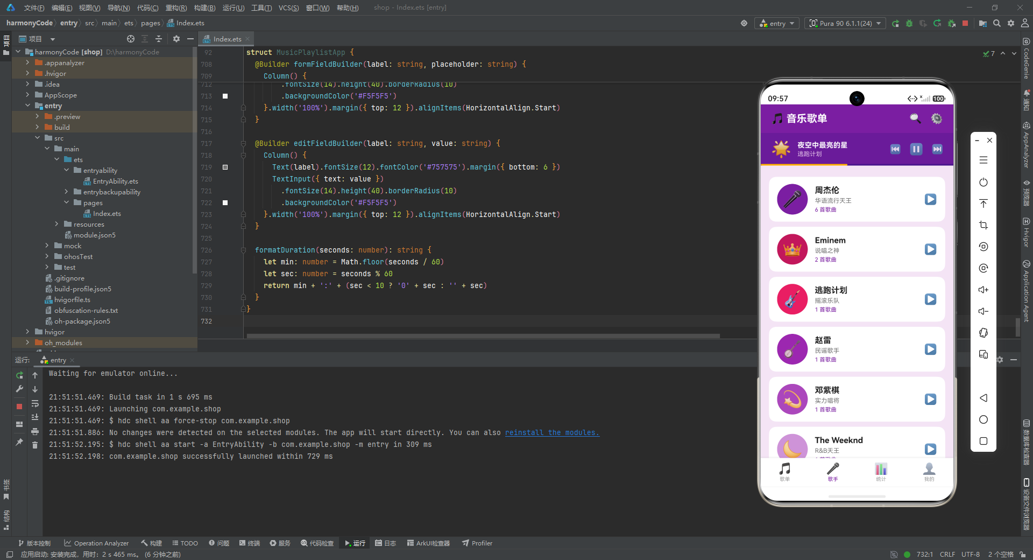Tap emulator back triangle button
1033x560 pixels.
click(x=984, y=398)
